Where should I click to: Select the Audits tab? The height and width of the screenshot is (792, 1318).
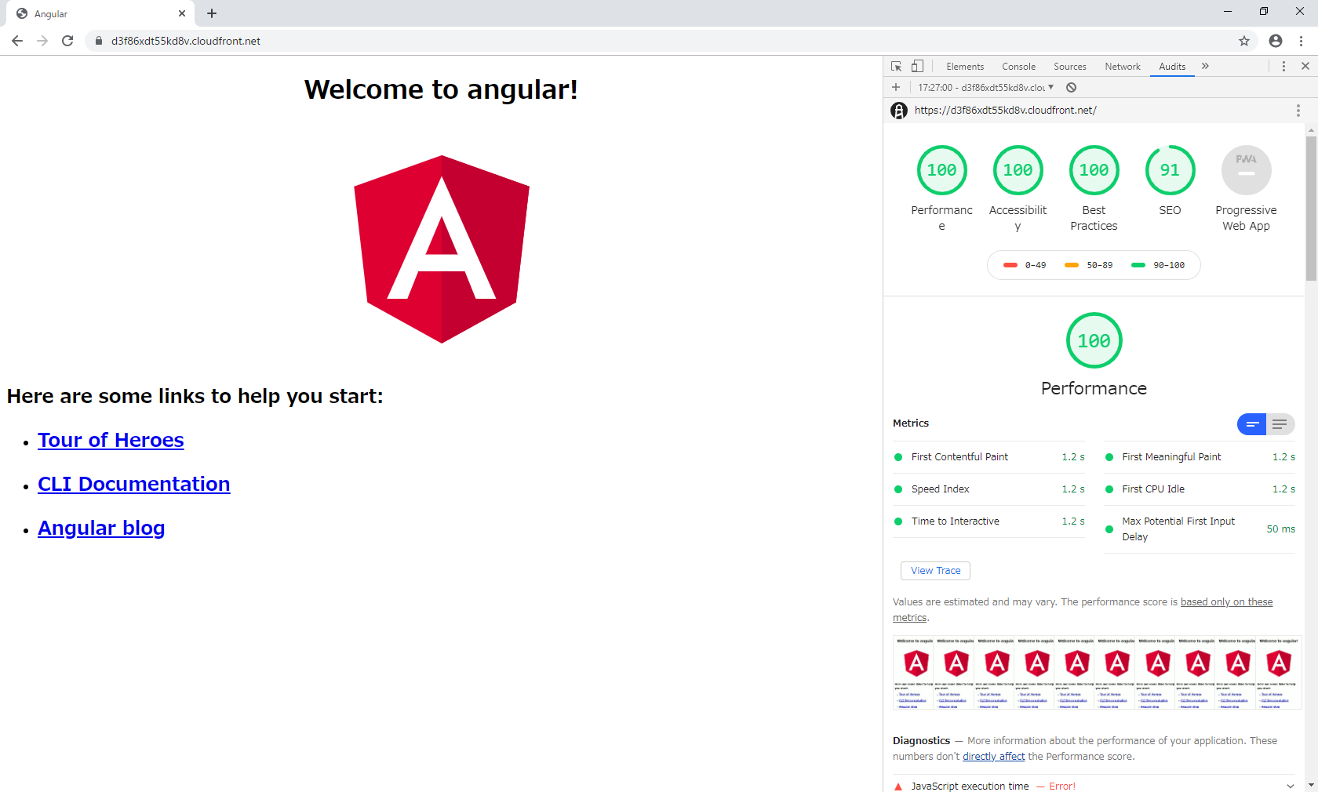pyautogui.click(x=1172, y=67)
